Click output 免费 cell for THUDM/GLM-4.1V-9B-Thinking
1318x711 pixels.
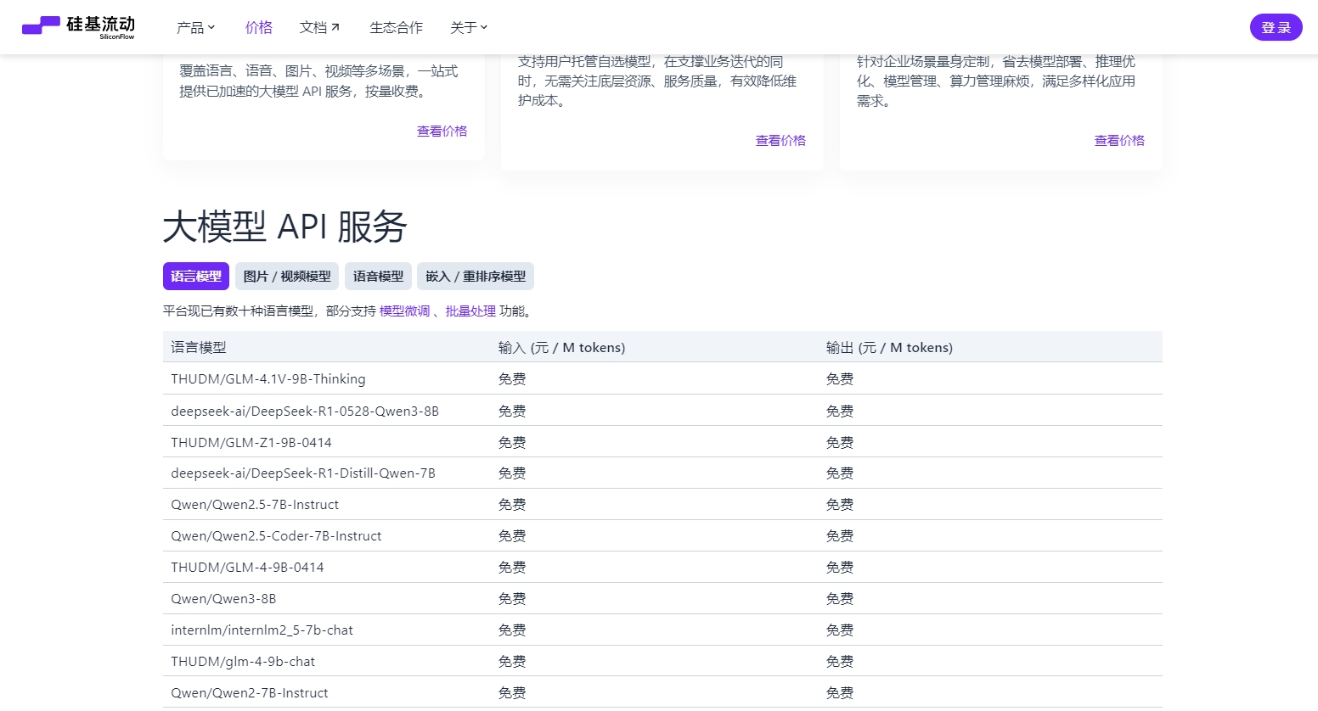pyautogui.click(x=840, y=379)
